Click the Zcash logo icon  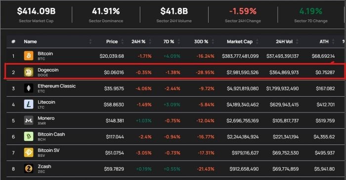pyautogui.click(x=29, y=169)
